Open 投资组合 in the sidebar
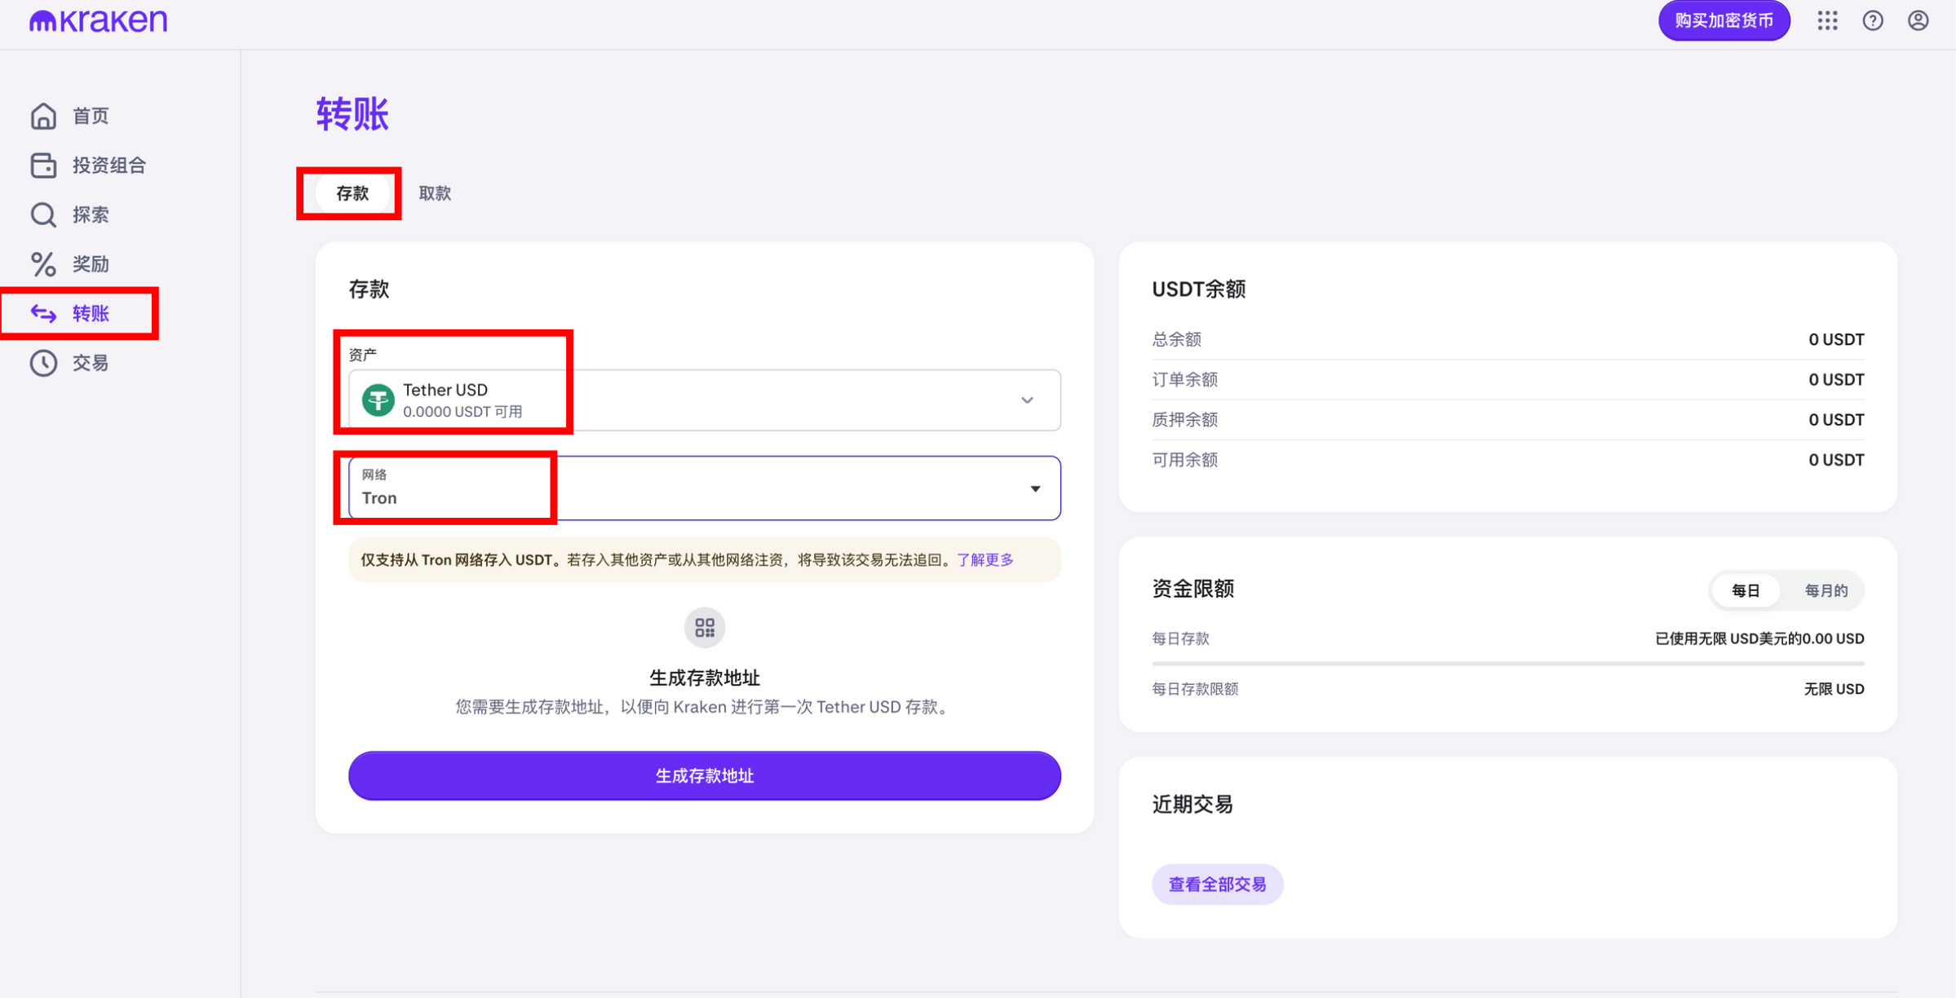This screenshot has height=998, width=1956. 109,166
